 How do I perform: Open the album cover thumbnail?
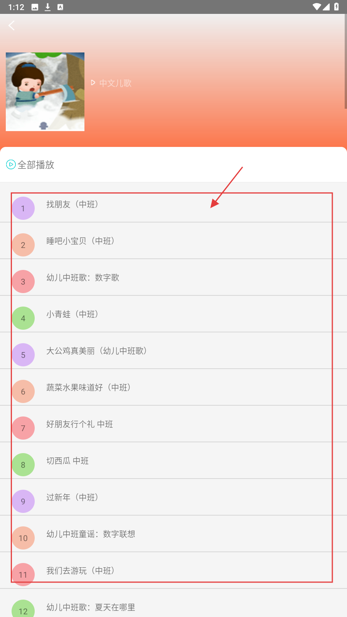45,92
